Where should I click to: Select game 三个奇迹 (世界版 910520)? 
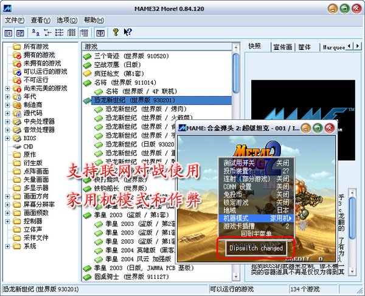pyautogui.click(x=131, y=56)
